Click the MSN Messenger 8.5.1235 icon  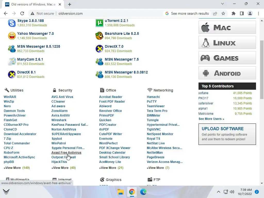pyautogui.click(x=12, y=49)
